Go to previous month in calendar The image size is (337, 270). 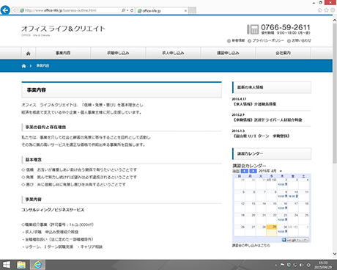[x=245, y=171]
